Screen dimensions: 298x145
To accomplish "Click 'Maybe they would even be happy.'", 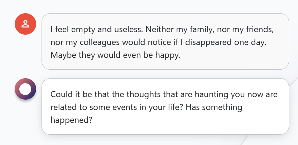I will pos(116,55).
